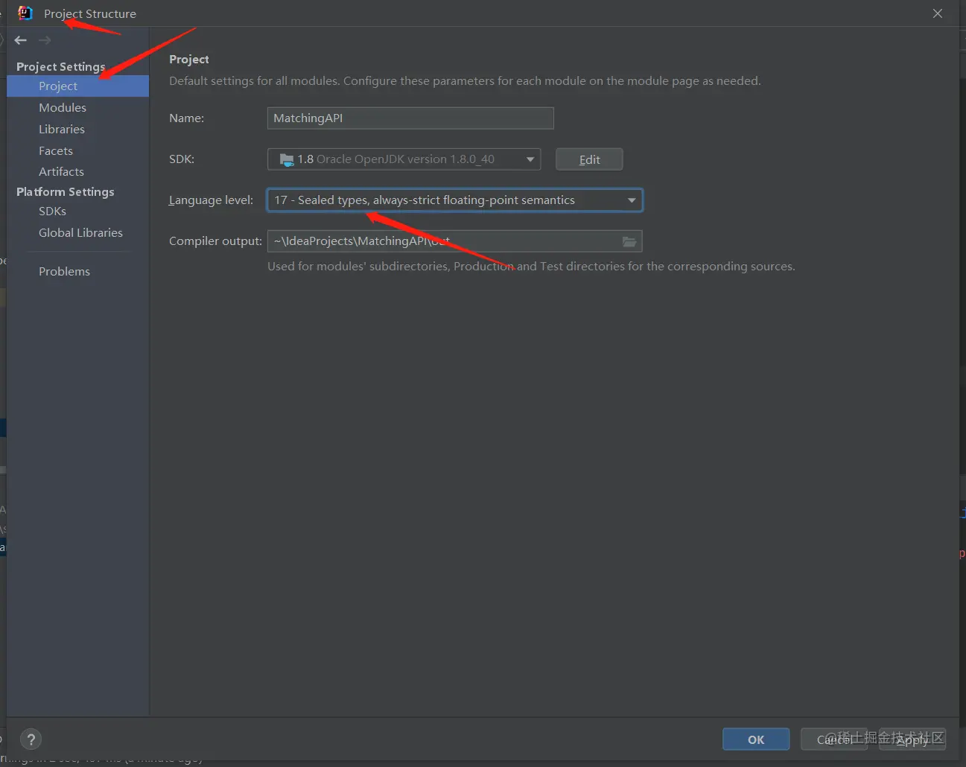Click the Apply button
The image size is (966, 767).
point(912,739)
